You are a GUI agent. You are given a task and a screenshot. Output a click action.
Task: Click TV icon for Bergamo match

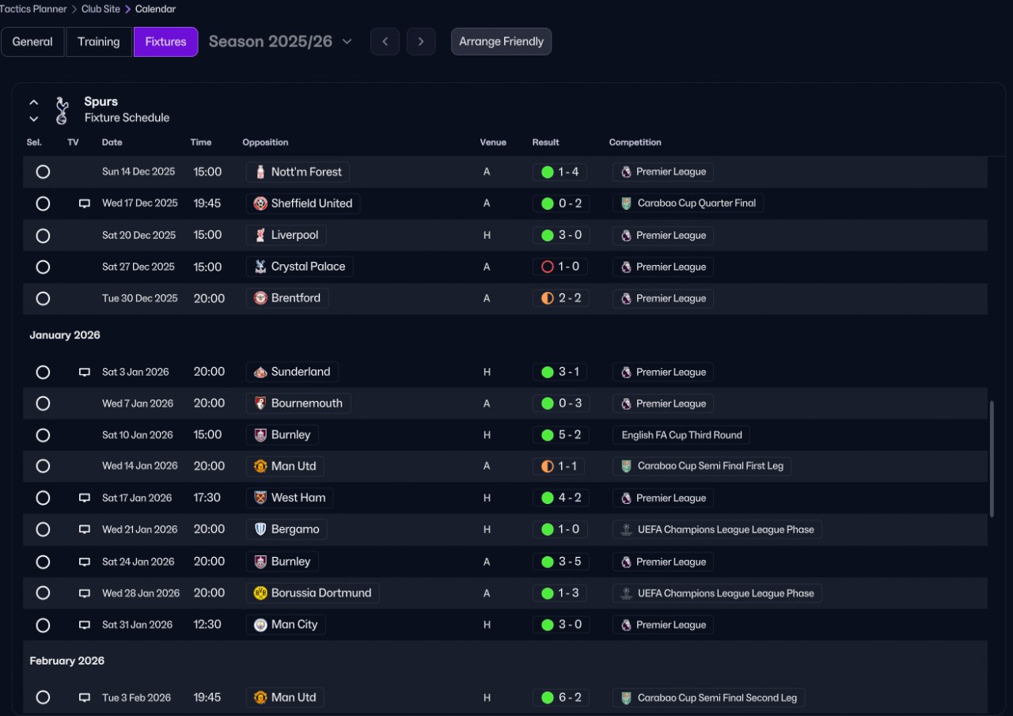click(85, 529)
